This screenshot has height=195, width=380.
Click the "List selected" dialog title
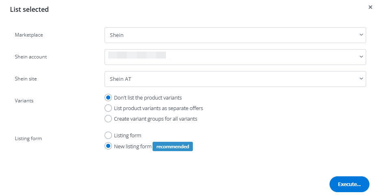point(29,9)
